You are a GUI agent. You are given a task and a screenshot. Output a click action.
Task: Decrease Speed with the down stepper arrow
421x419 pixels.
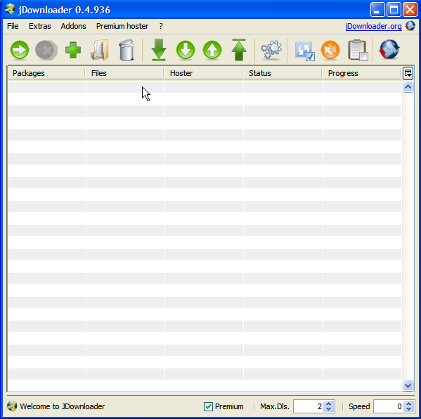click(x=408, y=409)
